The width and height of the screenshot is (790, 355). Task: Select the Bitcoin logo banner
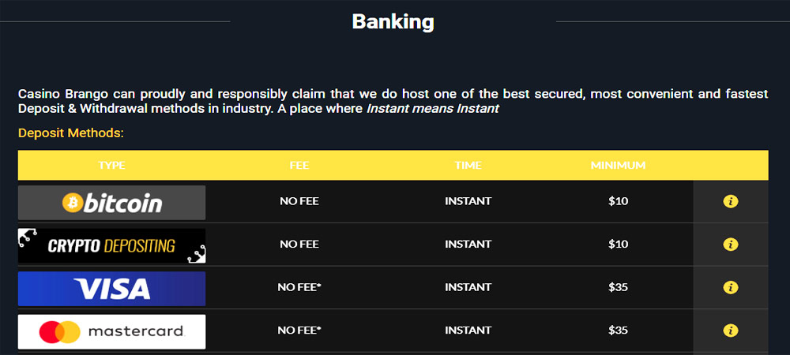click(112, 203)
